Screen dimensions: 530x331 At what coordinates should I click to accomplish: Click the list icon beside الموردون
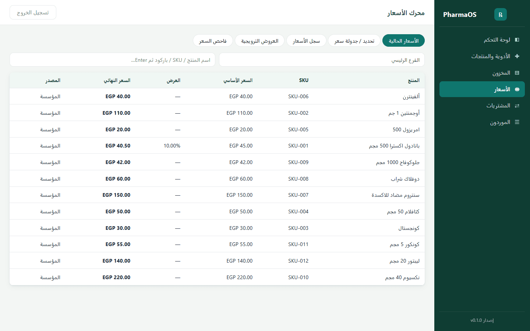click(517, 122)
